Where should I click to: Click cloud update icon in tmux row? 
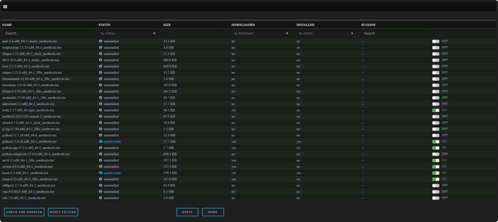[101, 173]
